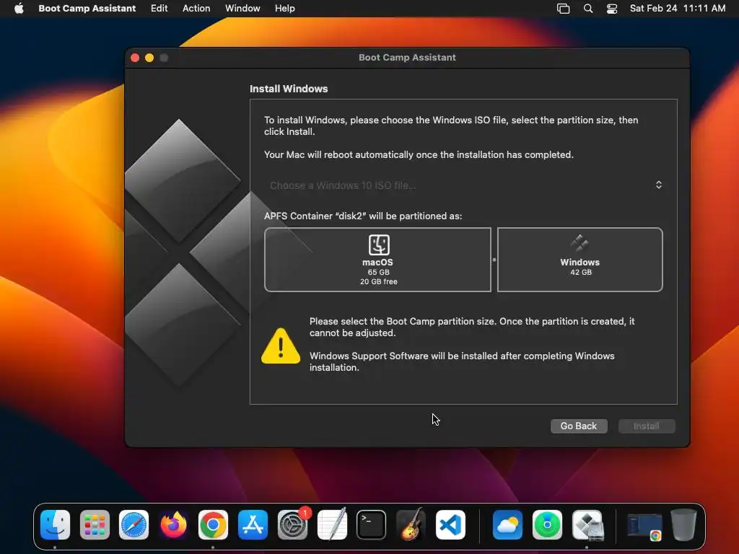Click the date and time in menu bar
Viewport: 739px width, 554px height.
point(678,9)
